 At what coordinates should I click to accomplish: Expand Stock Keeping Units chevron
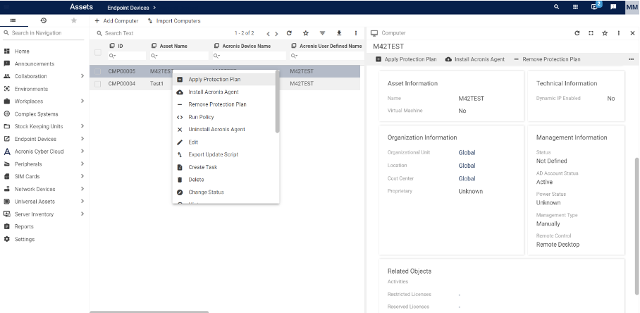(x=82, y=126)
